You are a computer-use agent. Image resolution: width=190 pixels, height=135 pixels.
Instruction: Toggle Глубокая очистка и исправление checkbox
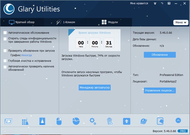coord(5,61)
